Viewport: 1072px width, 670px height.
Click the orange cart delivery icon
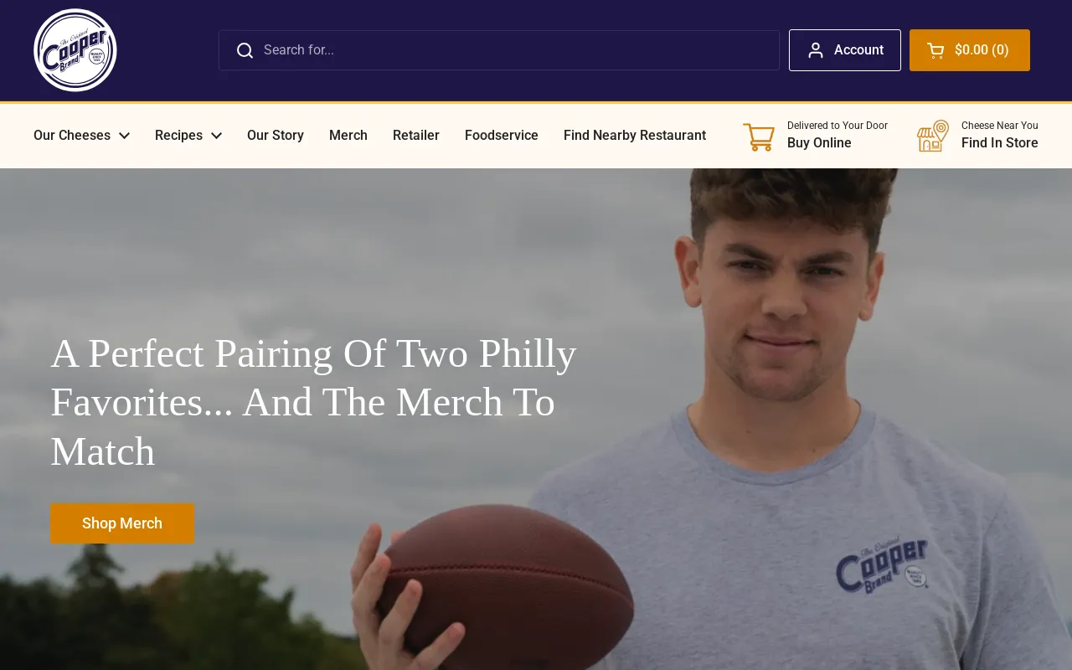(759, 137)
